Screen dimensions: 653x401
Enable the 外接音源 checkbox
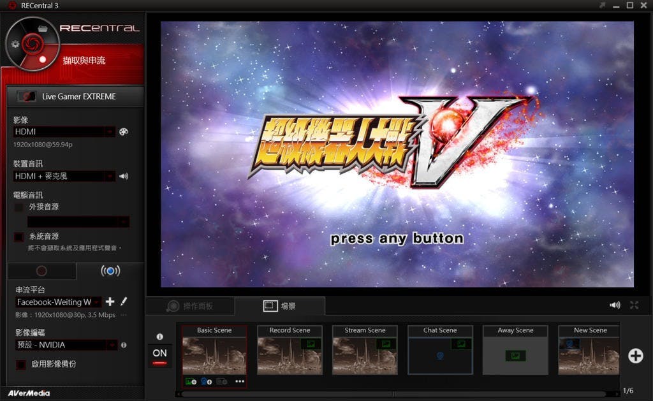click(18, 207)
